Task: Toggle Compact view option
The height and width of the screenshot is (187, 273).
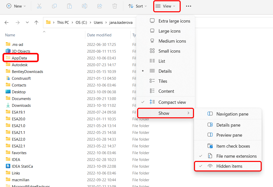Action: pos(172,102)
